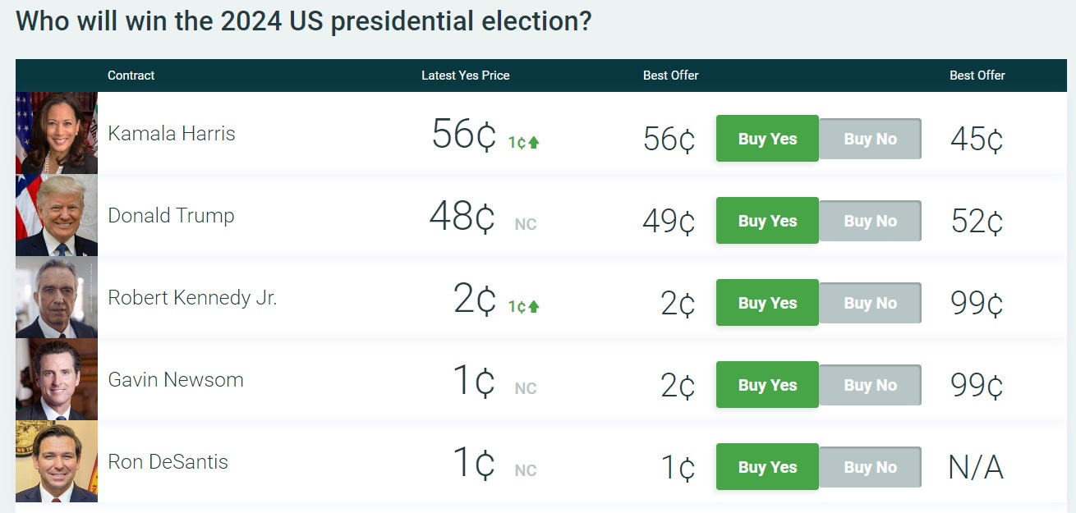Select Buy No for Robert Kennedy Jr.
The width and height of the screenshot is (1076, 513).
click(870, 303)
